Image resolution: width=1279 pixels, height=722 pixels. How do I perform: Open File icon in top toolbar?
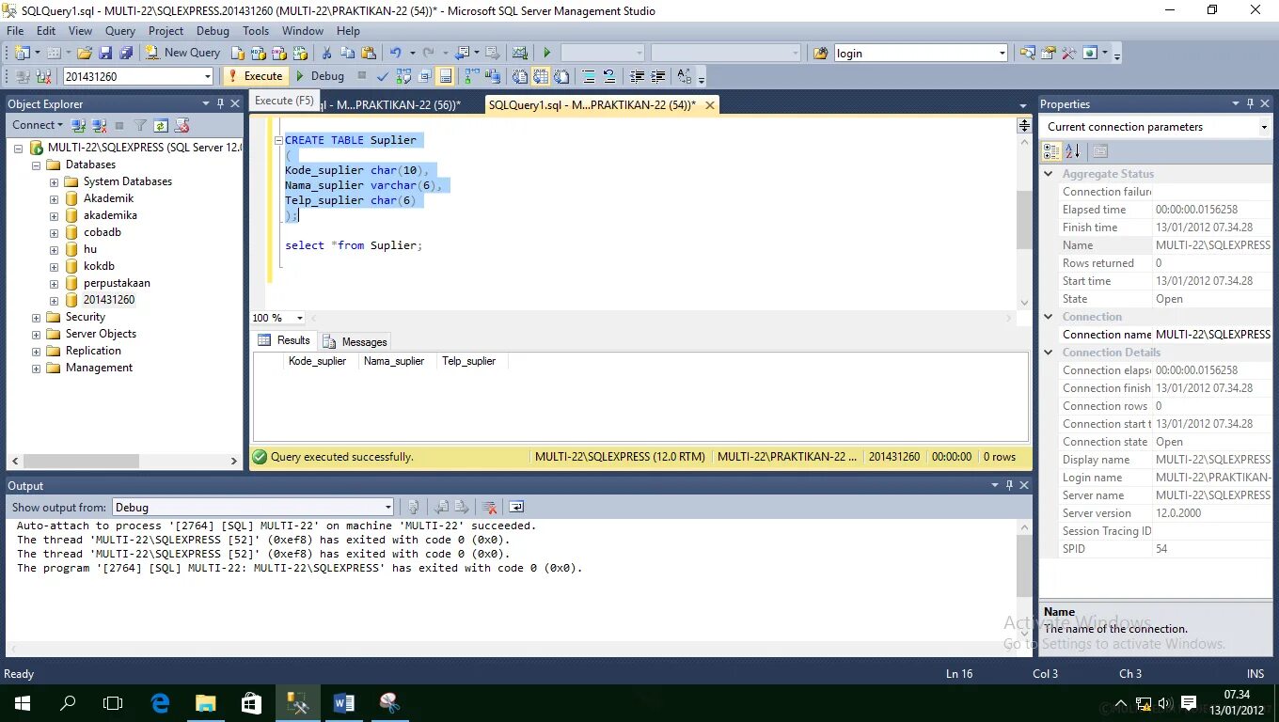[84, 53]
